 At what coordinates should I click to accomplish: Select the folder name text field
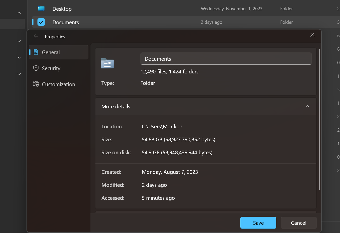tap(226, 58)
